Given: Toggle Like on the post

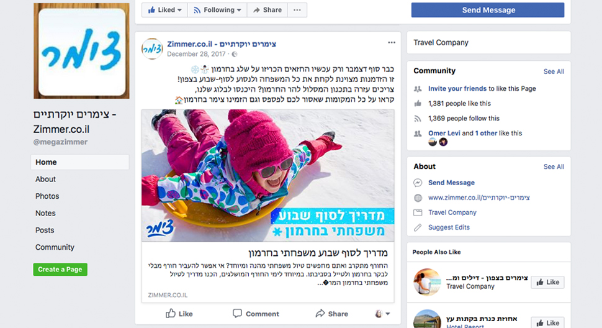Looking at the screenshot, I should 179,314.
